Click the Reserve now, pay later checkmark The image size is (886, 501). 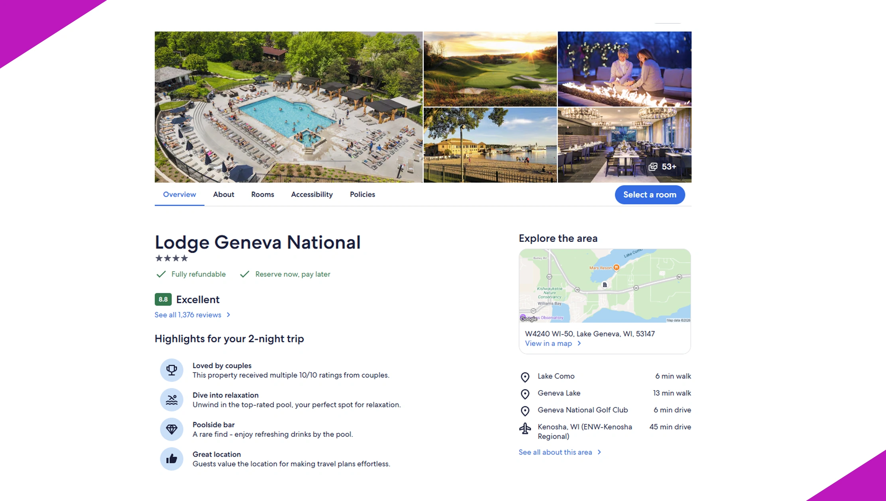(x=245, y=274)
